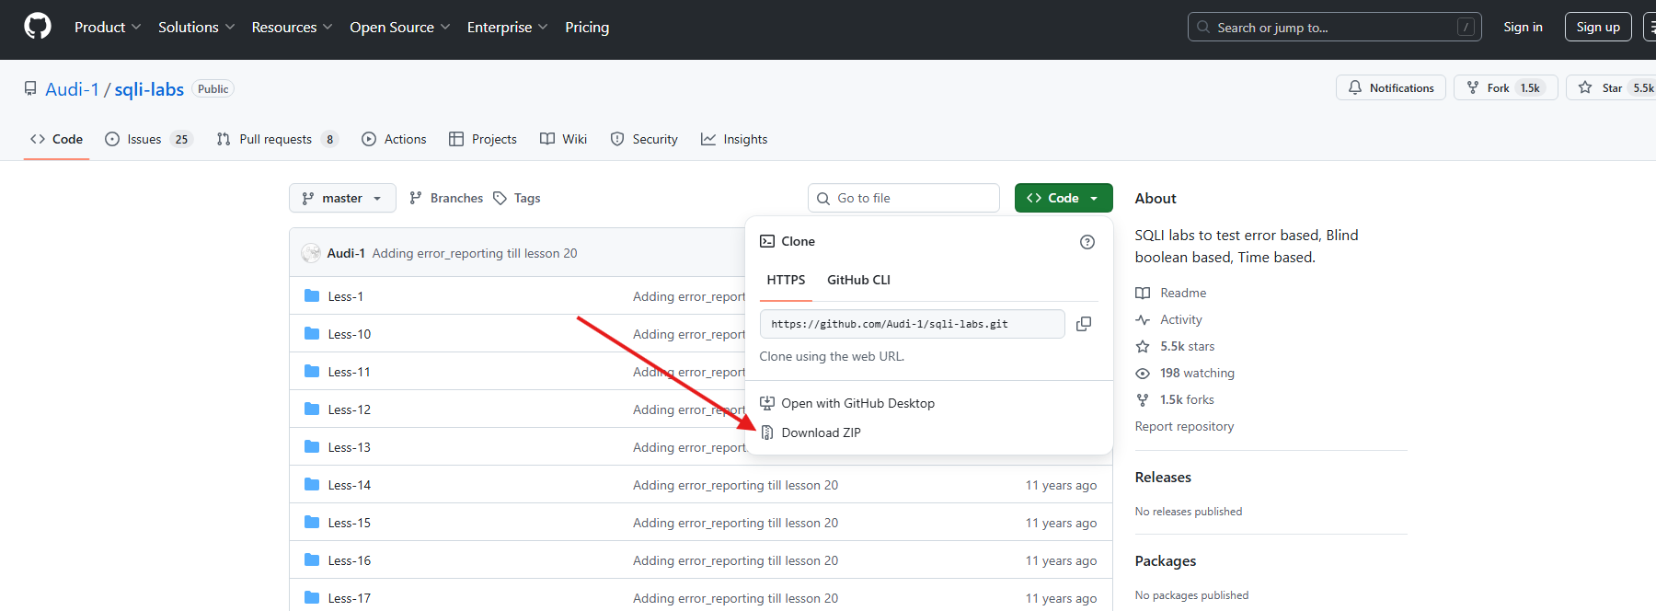Open Less-15 commit message link

tap(735, 523)
